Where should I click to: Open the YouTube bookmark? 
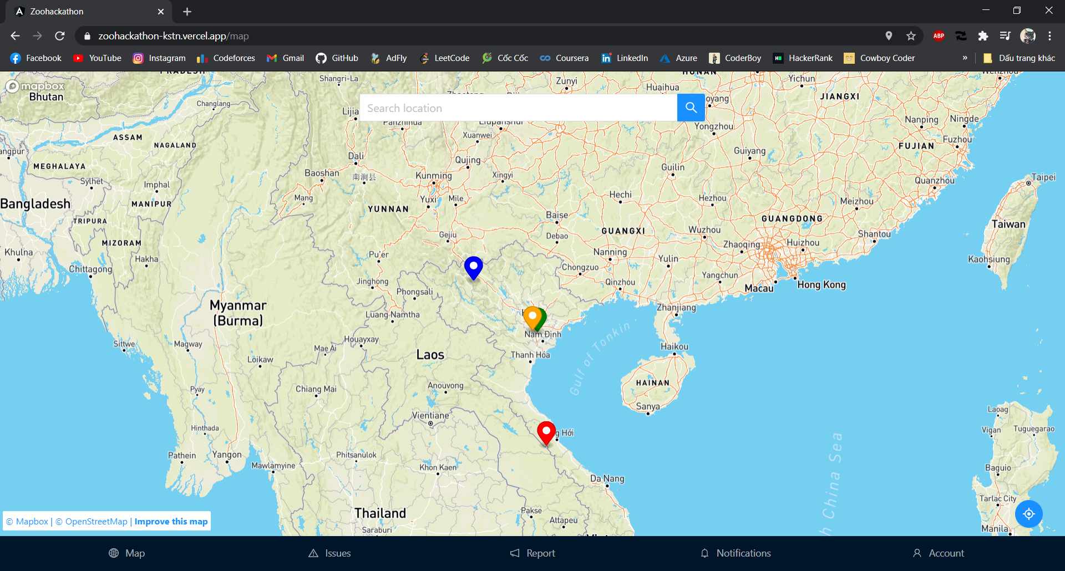[x=97, y=58]
